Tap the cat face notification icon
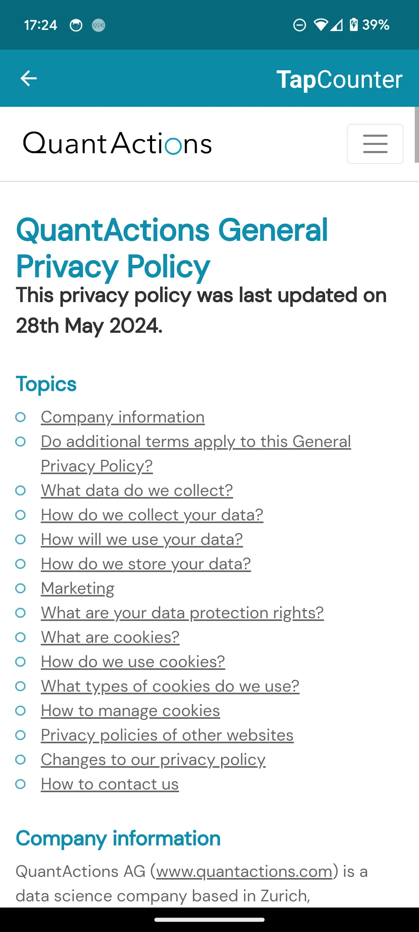 pyautogui.click(x=76, y=25)
